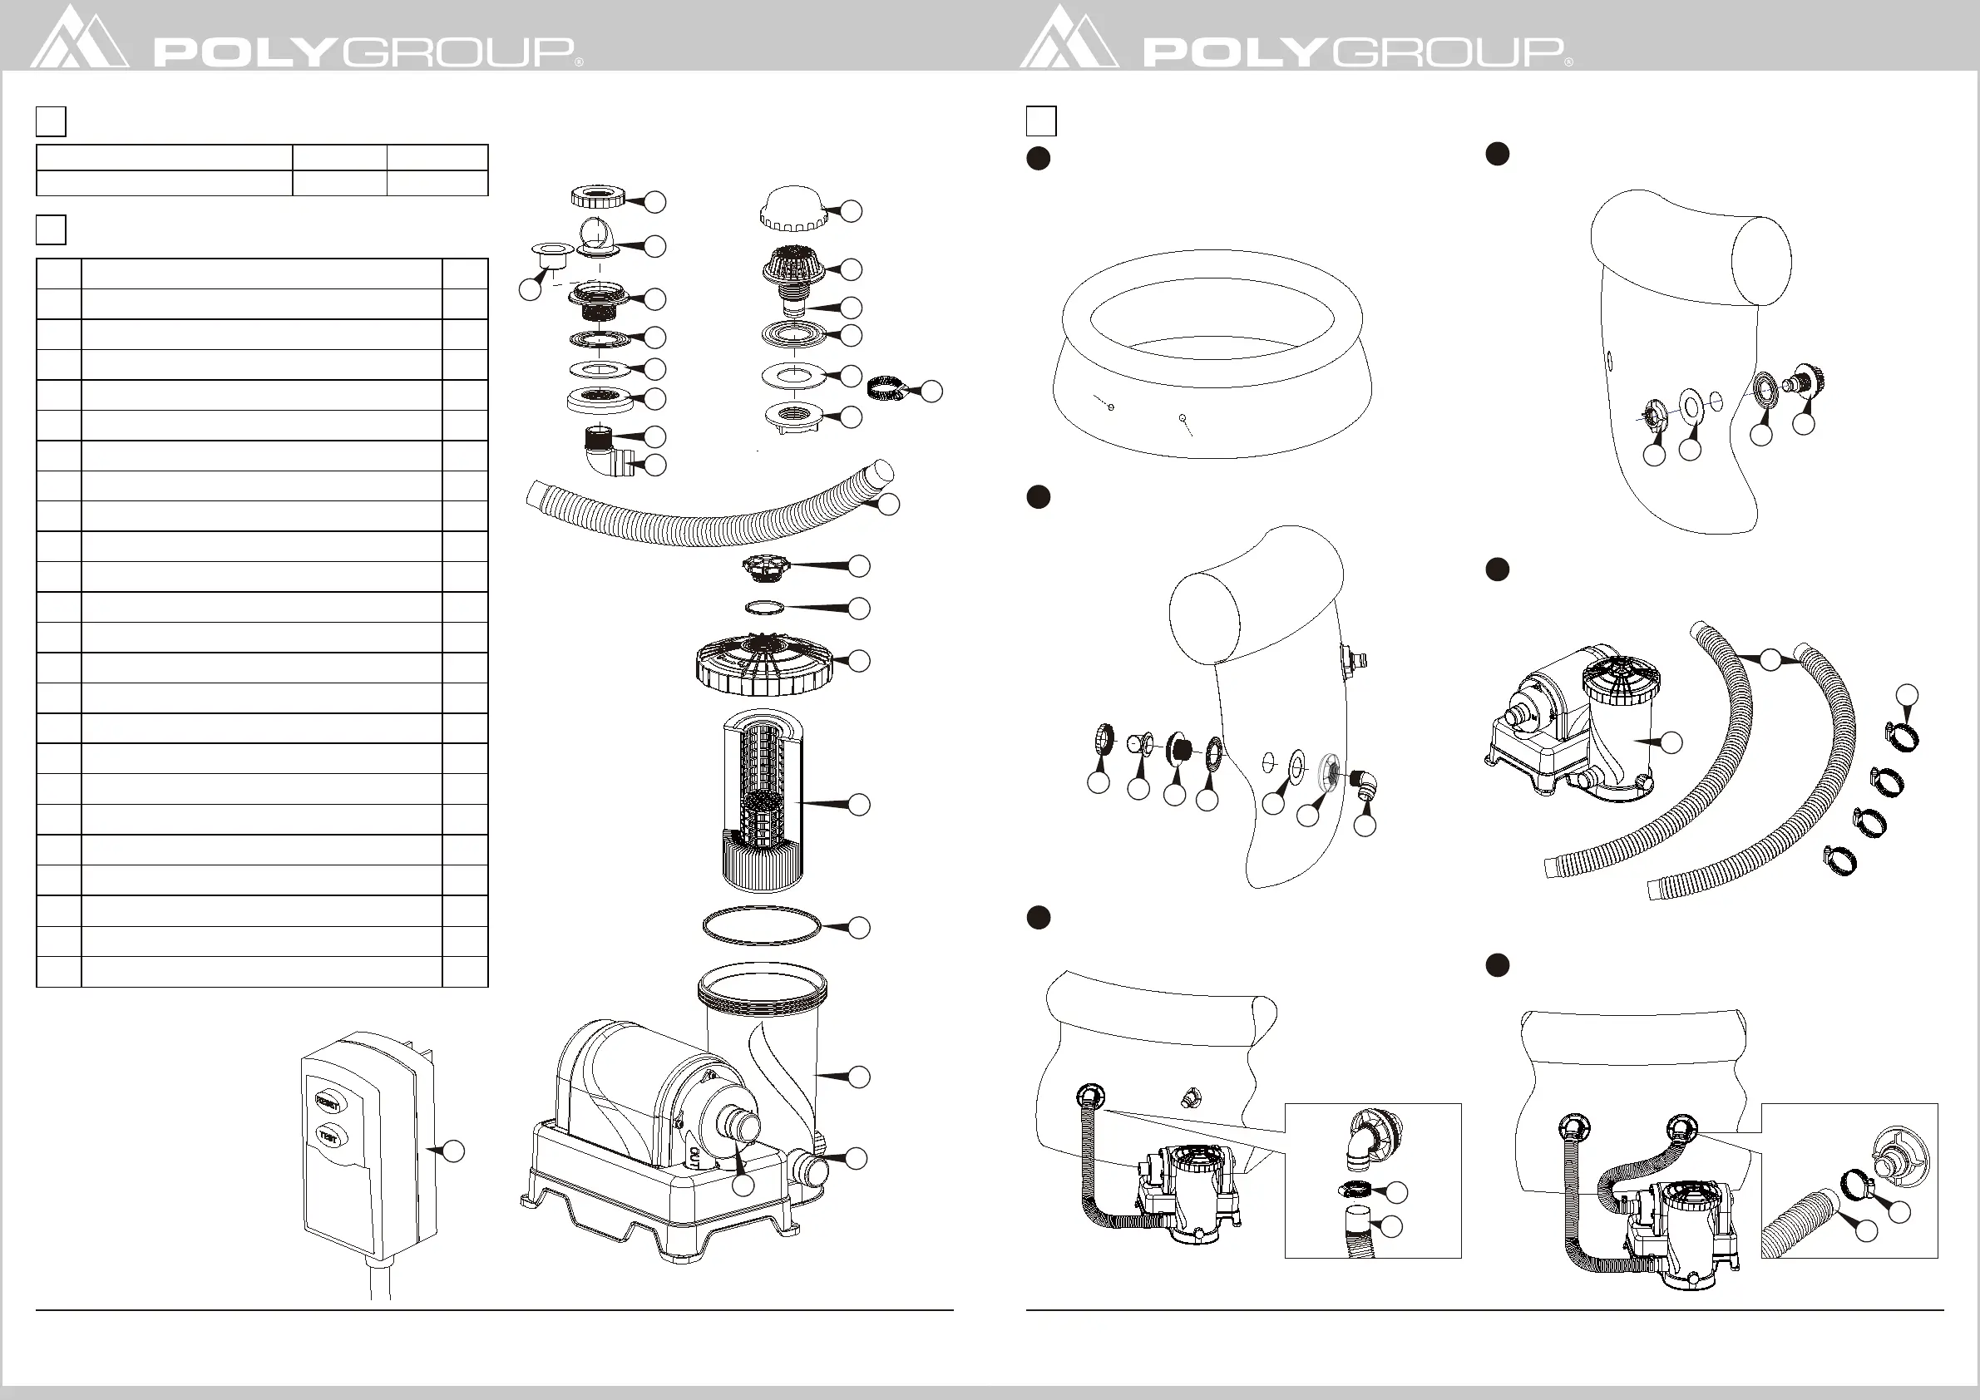This screenshot has width=1980, height=1400.
Task: Click the RESET button on the GFCI plug drawing
Action: click(328, 1102)
